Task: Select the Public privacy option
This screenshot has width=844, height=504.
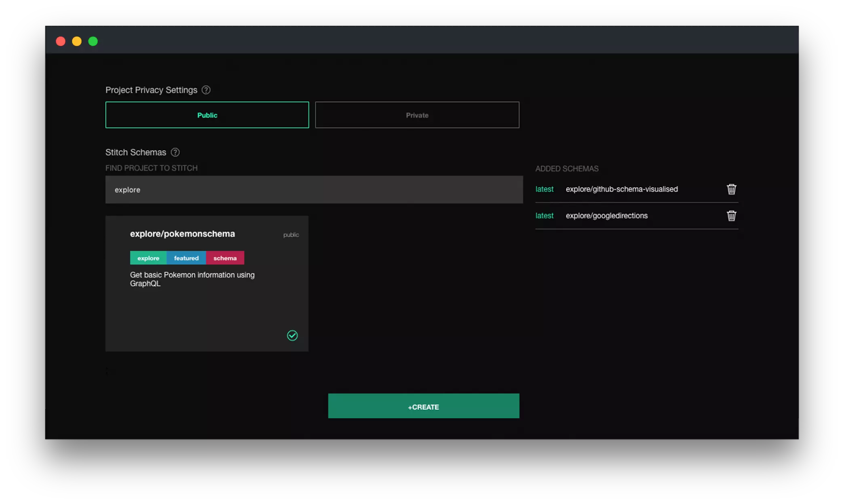Action: click(x=207, y=115)
